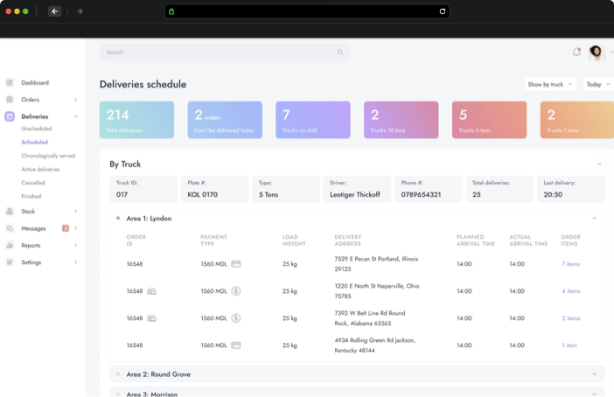Select Unscheduled under Deliveries
The image size is (614, 397).
[x=37, y=129]
